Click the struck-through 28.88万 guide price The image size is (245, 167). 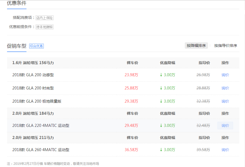point(203,88)
